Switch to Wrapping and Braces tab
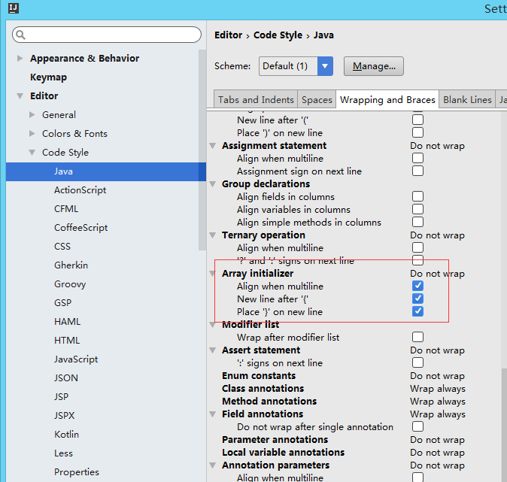Viewport: 507px width, 482px height. pos(387,99)
